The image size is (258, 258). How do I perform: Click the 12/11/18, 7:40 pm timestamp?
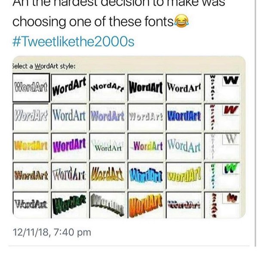(52, 232)
